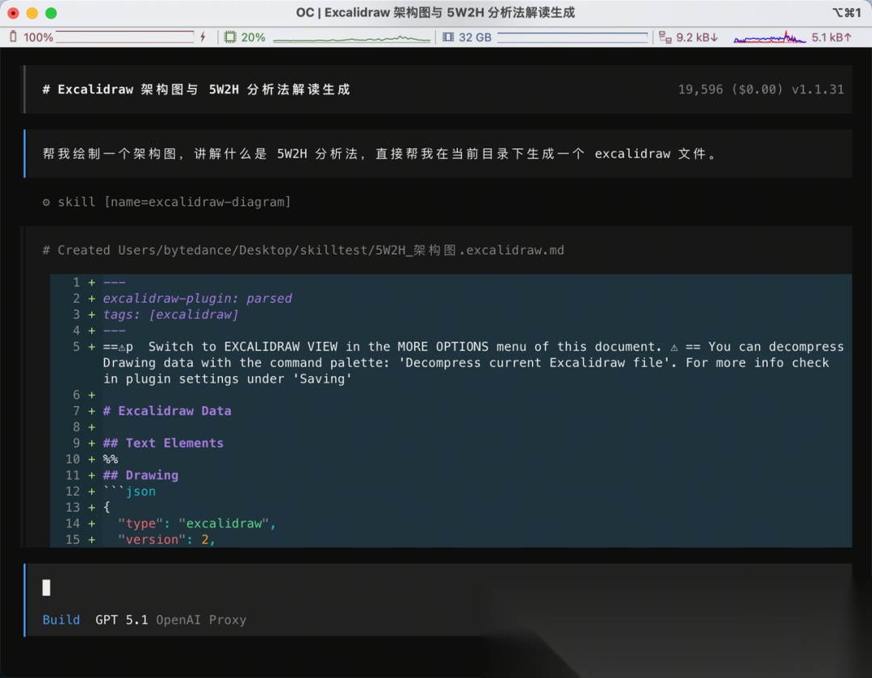
Task: Click line 3 tags: [excalidraw]
Action: 170,315
